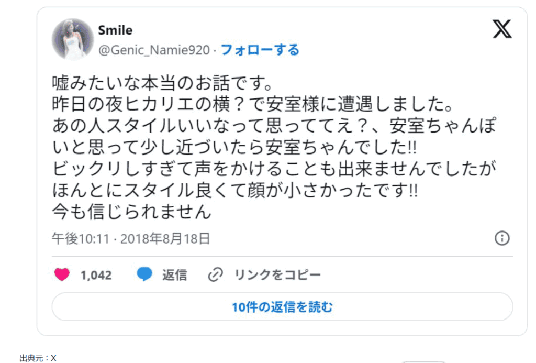Click the display name Smile
This screenshot has height=363, width=536.
pos(115,30)
